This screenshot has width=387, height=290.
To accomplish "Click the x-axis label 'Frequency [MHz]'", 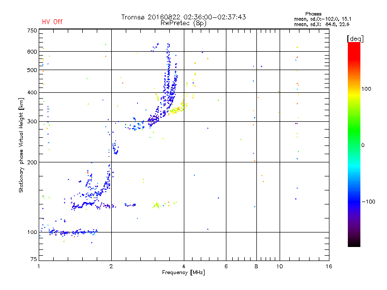I will point(183,273).
